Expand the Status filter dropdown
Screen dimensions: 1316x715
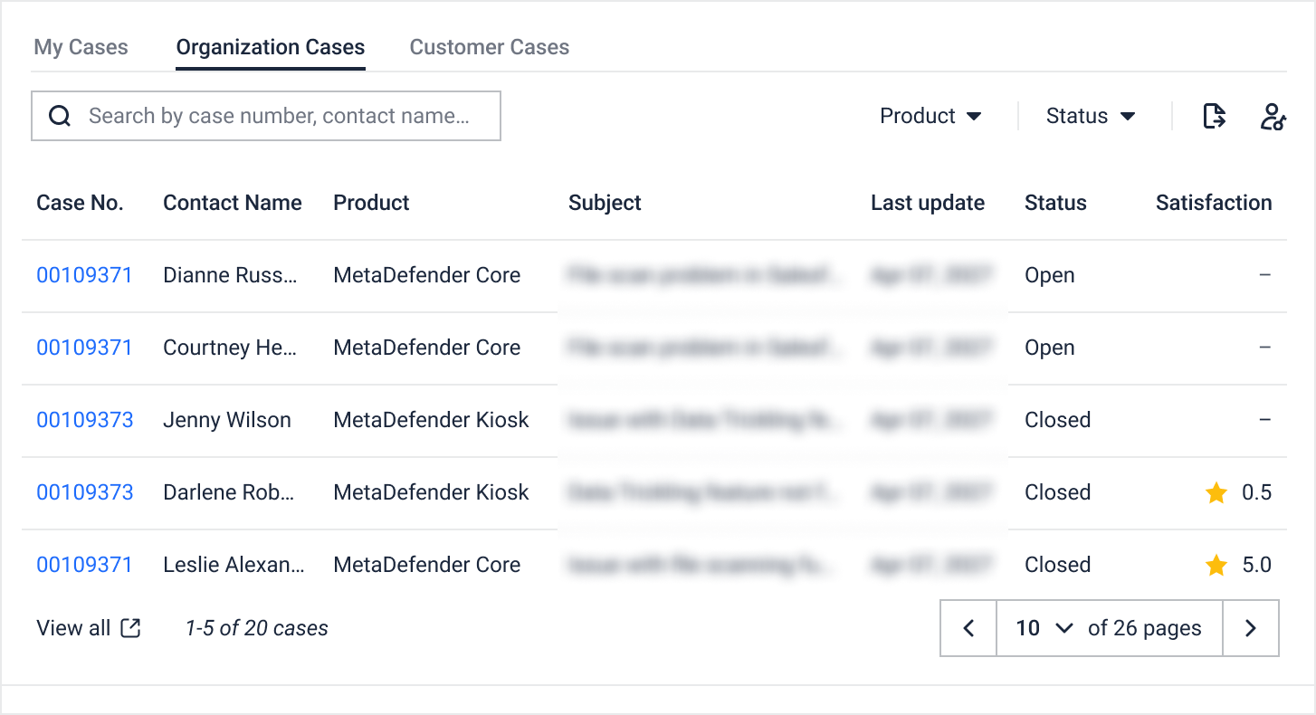[1091, 116]
